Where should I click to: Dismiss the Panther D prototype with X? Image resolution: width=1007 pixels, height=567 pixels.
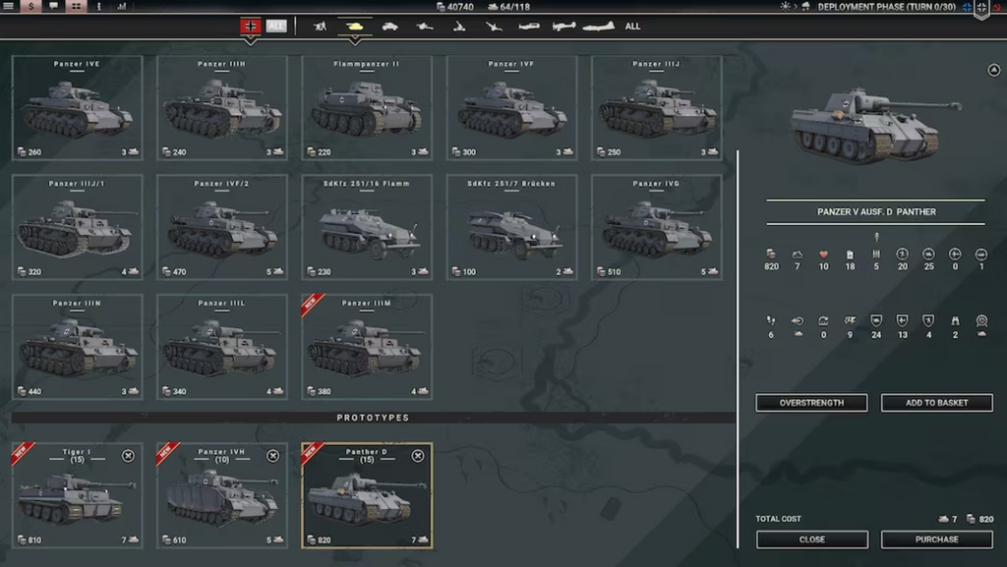point(418,455)
